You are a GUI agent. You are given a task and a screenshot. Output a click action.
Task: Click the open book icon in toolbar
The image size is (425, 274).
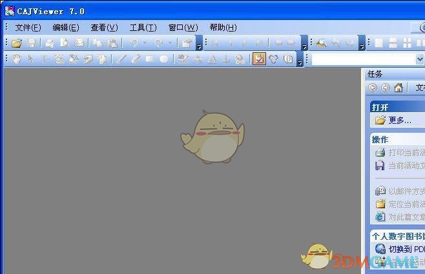pos(288,59)
